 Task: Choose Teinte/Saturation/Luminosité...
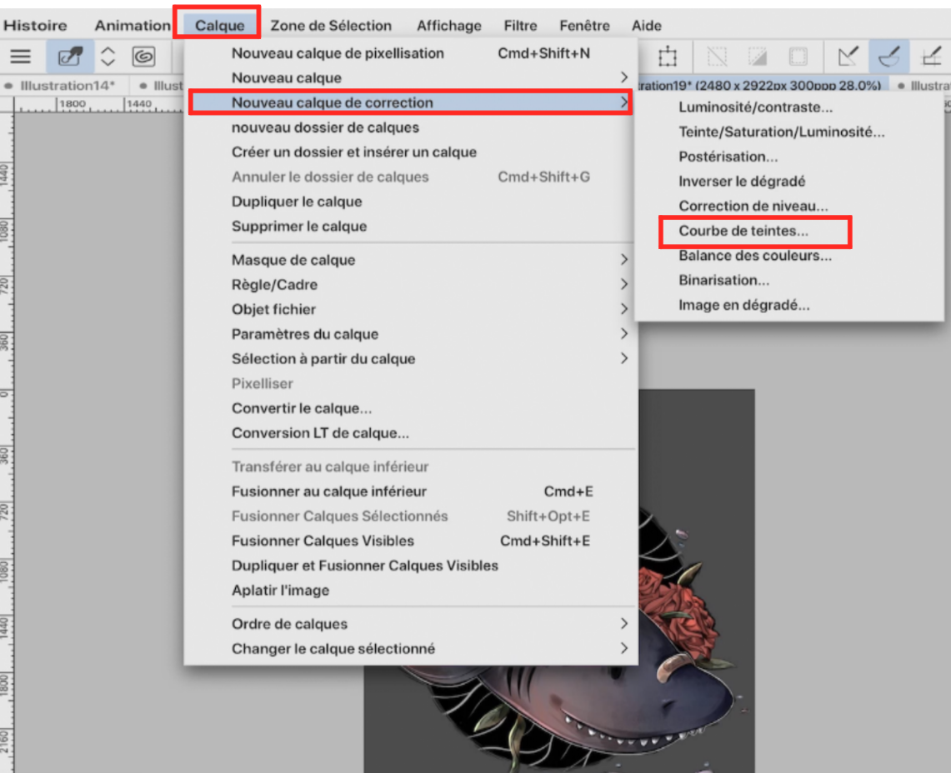pyautogui.click(x=788, y=132)
